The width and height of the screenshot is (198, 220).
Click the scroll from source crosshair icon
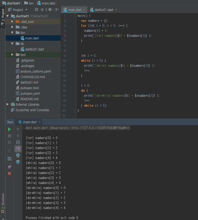pyautogui.click(x=37, y=9)
